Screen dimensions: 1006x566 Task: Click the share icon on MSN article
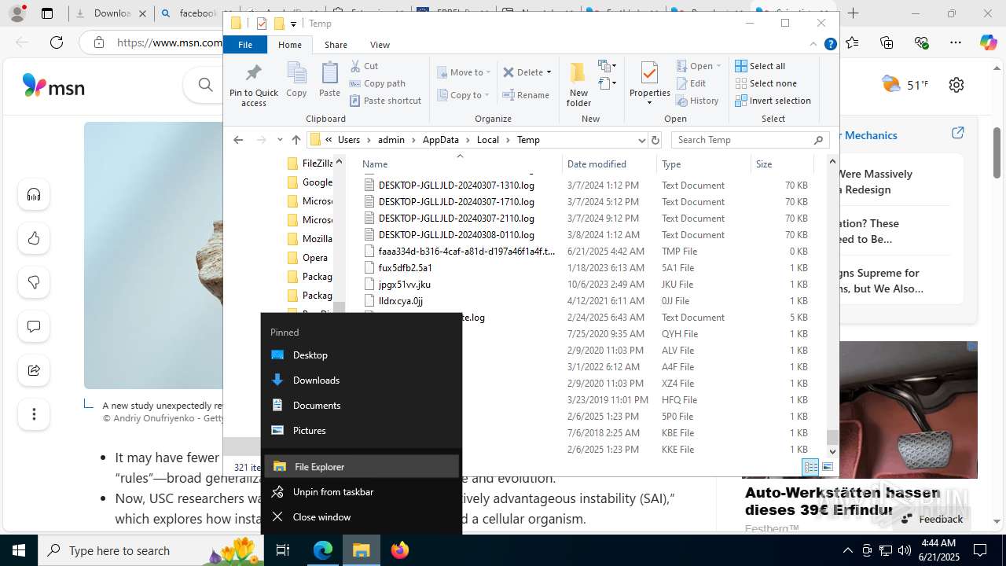pyautogui.click(x=34, y=370)
